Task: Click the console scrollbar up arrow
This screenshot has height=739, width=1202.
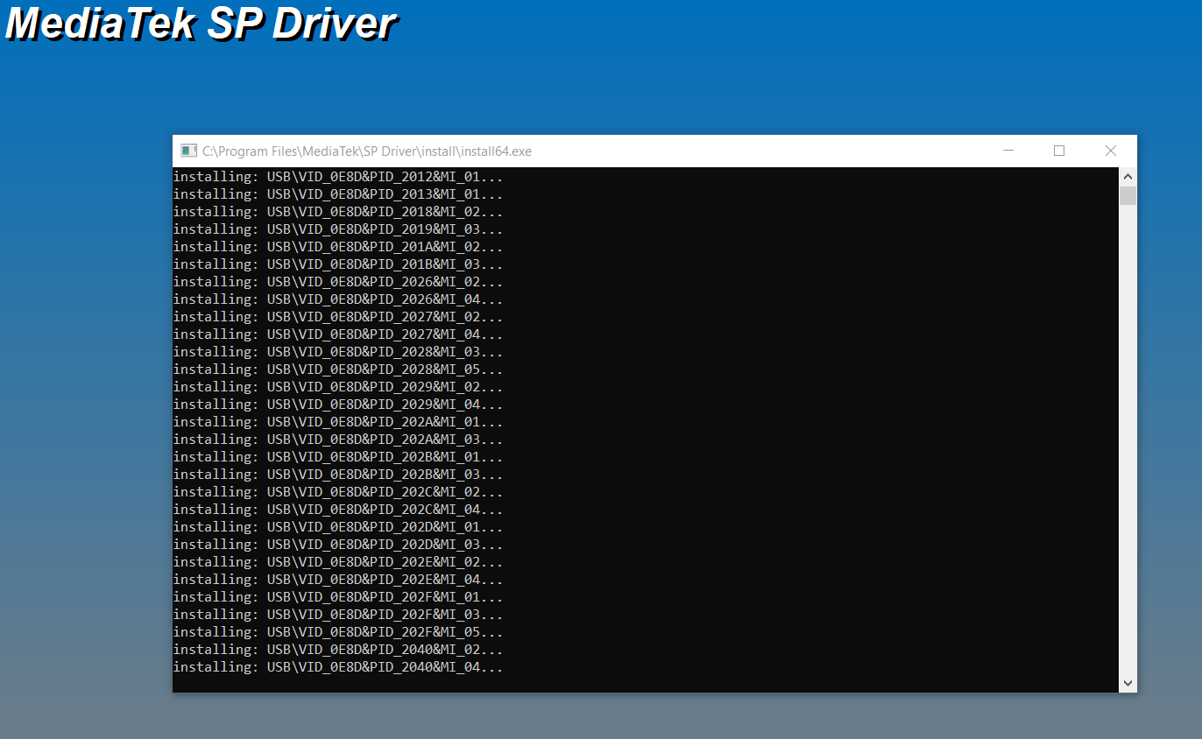Action: pyautogui.click(x=1128, y=176)
